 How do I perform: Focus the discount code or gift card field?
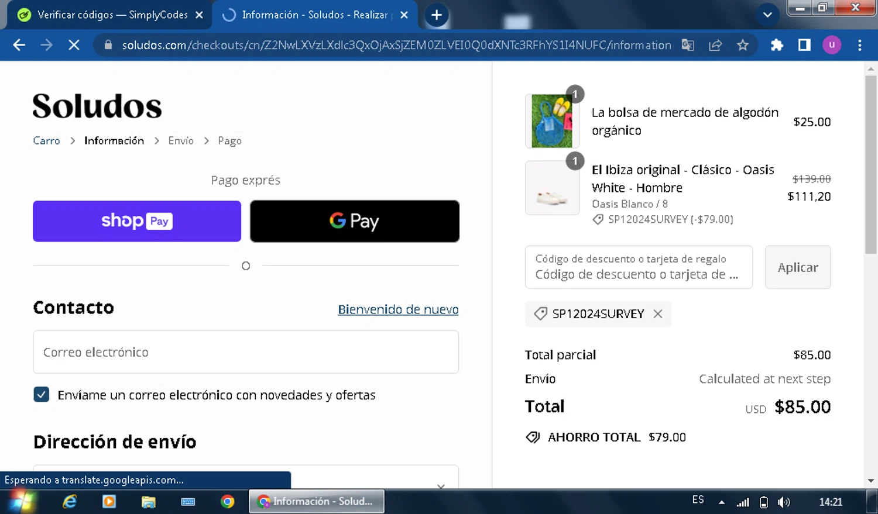click(639, 267)
